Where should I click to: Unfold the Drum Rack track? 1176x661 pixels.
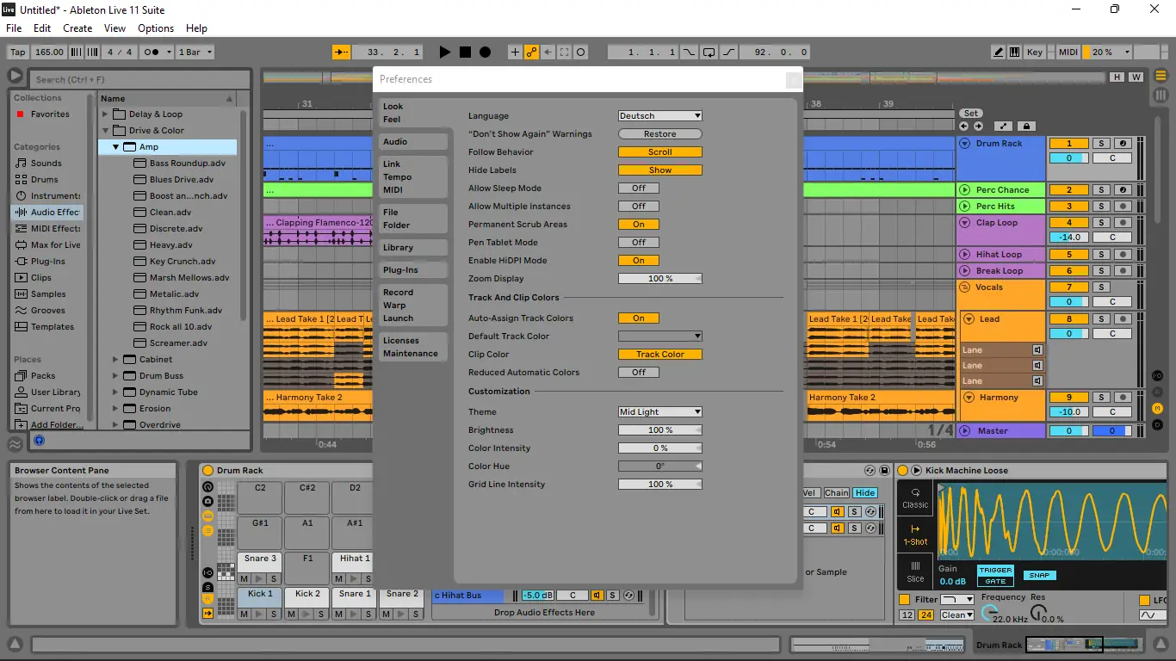pyautogui.click(x=965, y=144)
